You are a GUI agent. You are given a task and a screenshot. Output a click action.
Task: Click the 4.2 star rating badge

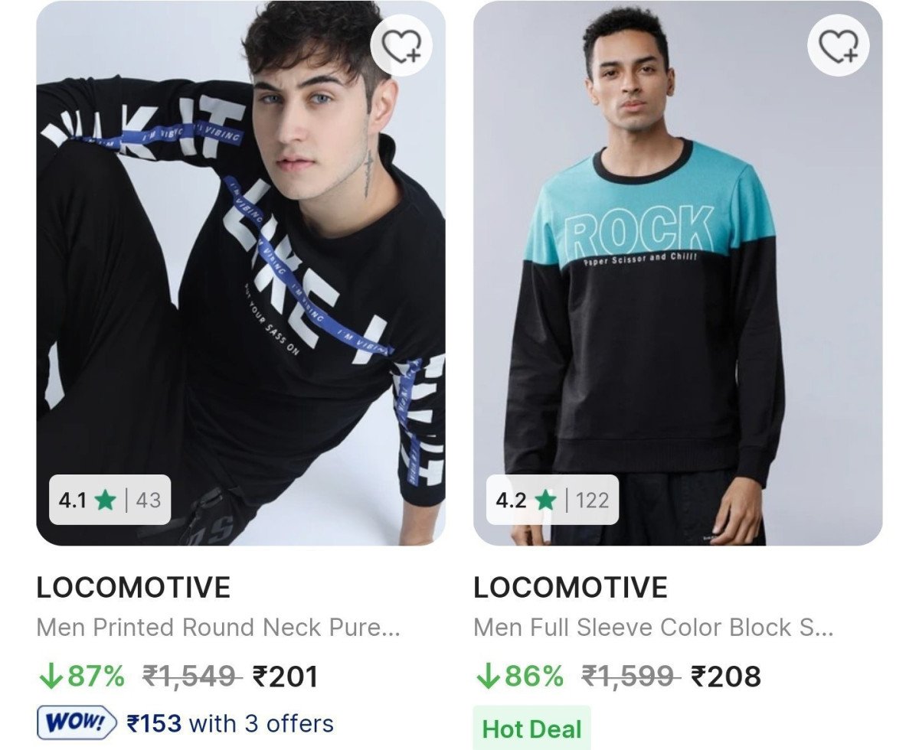pos(551,501)
